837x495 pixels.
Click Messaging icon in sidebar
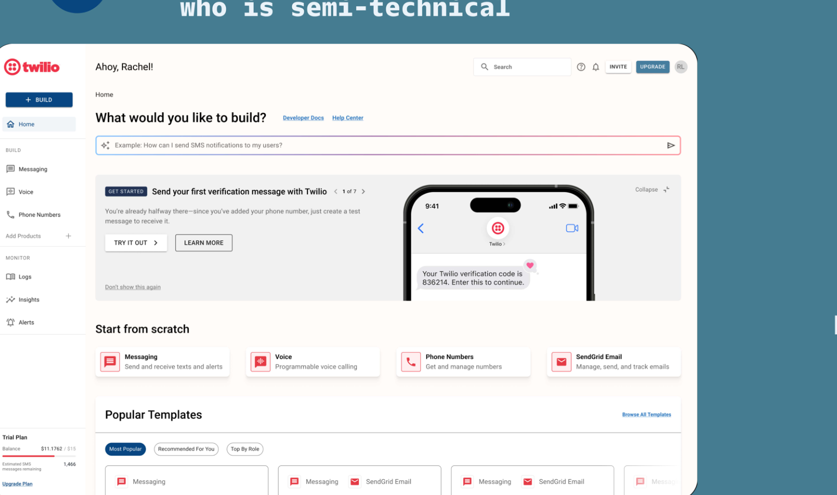(10, 169)
